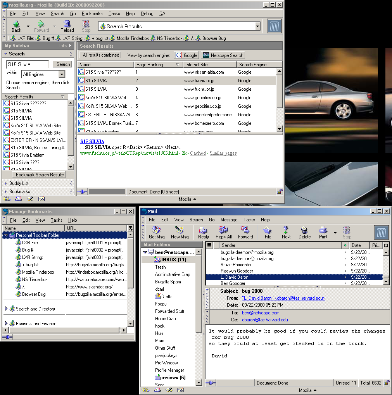Click the Bookmark Search Results button
Image resolution: width=392 pixels, height=395 pixels.
point(40,174)
